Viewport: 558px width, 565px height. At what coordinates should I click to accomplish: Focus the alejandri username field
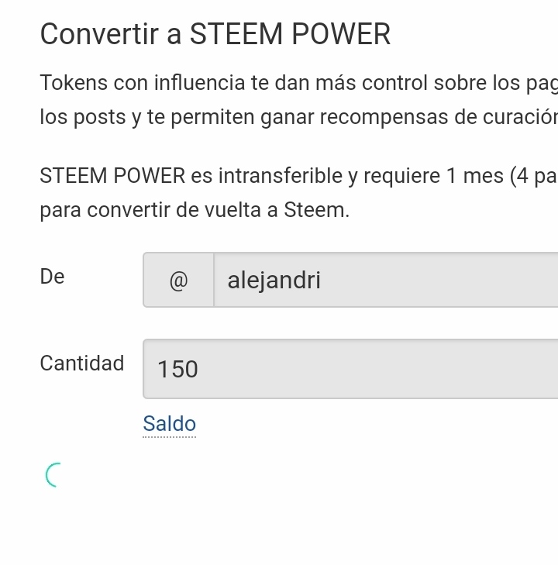pos(386,280)
